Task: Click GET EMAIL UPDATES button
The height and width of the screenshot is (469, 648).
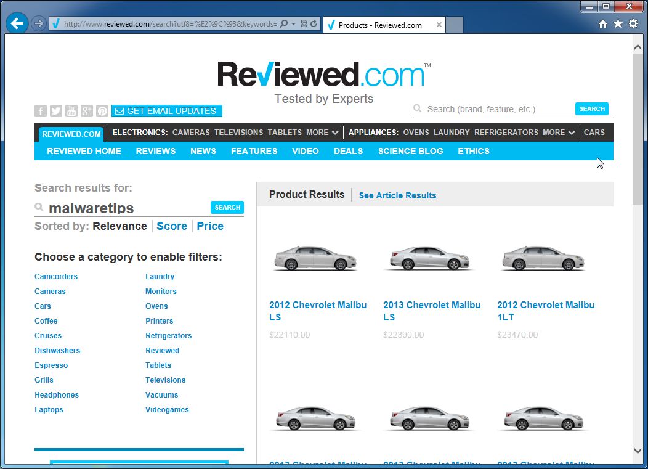Action: click(x=166, y=111)
